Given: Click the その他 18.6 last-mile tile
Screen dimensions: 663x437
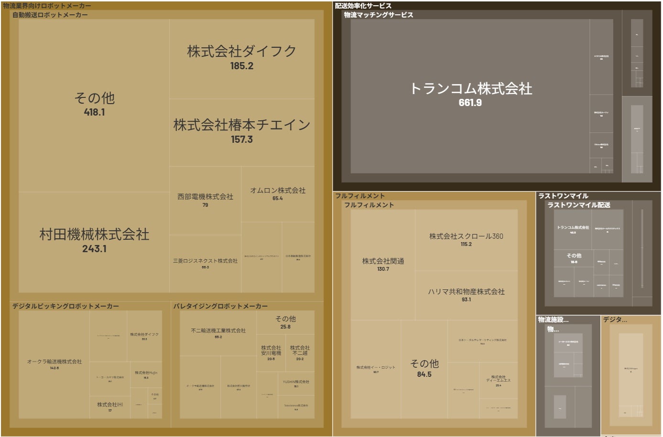Looking at the screenshot, I should coord(574,258).
